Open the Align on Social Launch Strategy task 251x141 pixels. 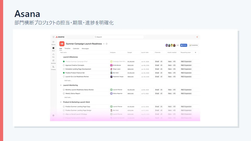[x=76, y=114]
